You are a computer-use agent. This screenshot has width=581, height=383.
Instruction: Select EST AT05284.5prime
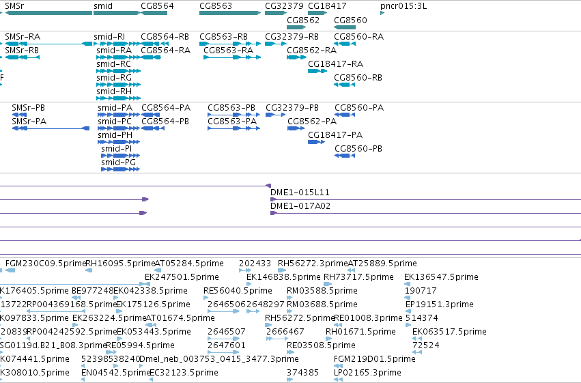coord(189,264)
